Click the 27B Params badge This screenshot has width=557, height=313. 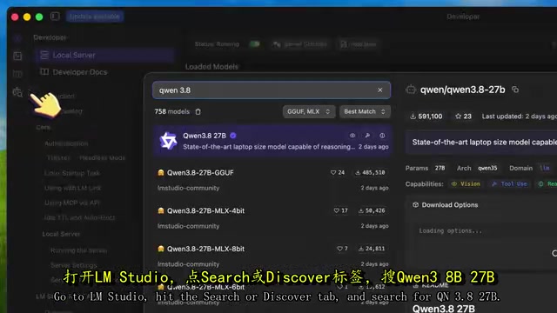[440, 168]
